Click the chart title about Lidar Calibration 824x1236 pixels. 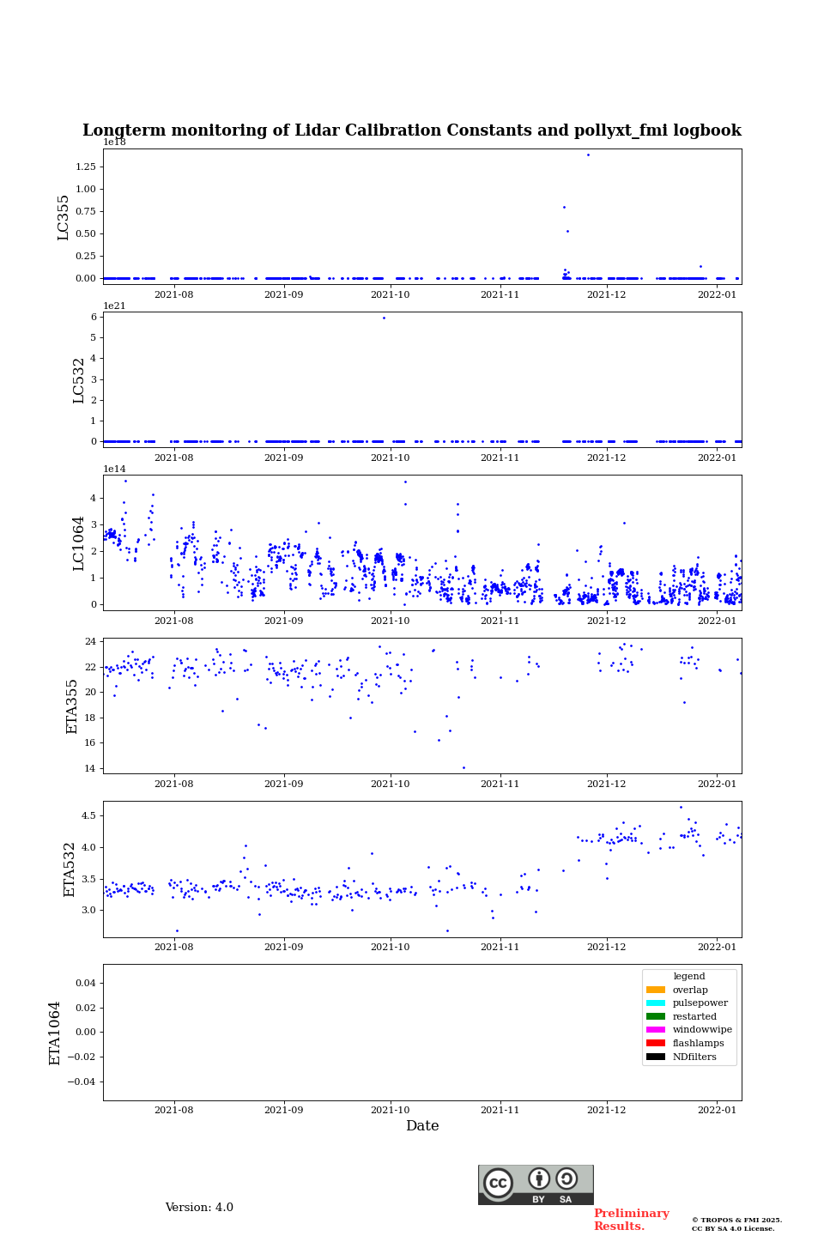point(412,130)
